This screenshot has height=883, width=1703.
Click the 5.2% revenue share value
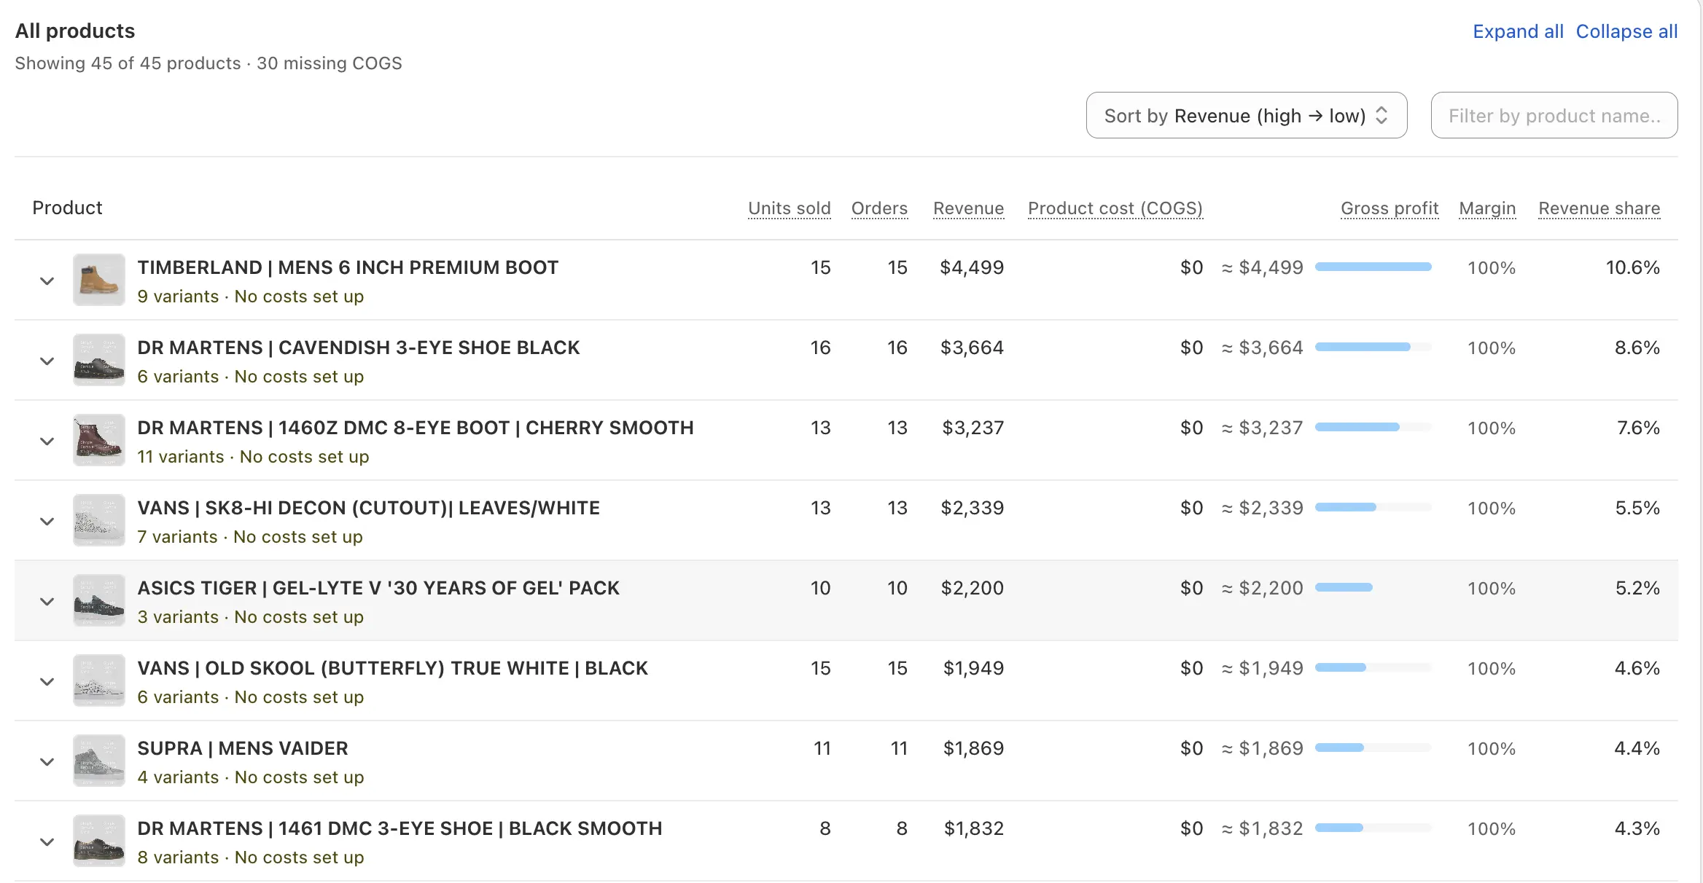1637,588
